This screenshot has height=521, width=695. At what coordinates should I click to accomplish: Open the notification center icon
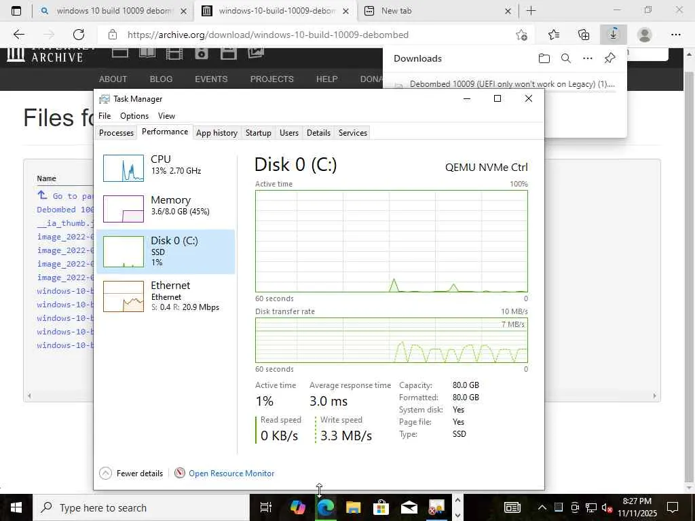coord(673,507)
